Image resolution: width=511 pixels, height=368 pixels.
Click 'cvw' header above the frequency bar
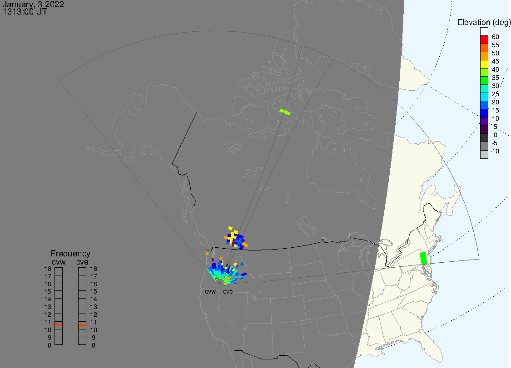pyautogui.click(x=59, y=262)
